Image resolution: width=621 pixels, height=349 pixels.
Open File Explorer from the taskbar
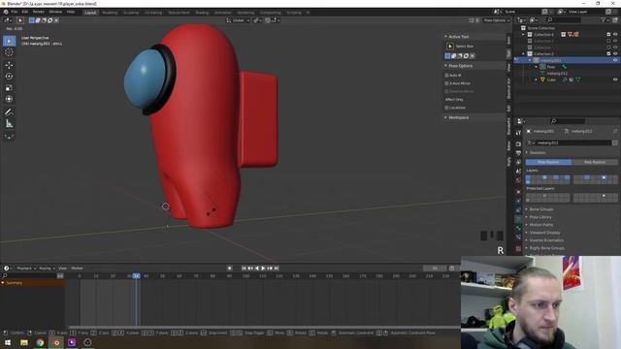tap(24, 342)
